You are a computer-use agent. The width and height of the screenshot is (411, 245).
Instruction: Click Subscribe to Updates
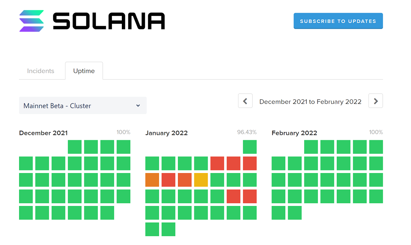tap(338, 21)
